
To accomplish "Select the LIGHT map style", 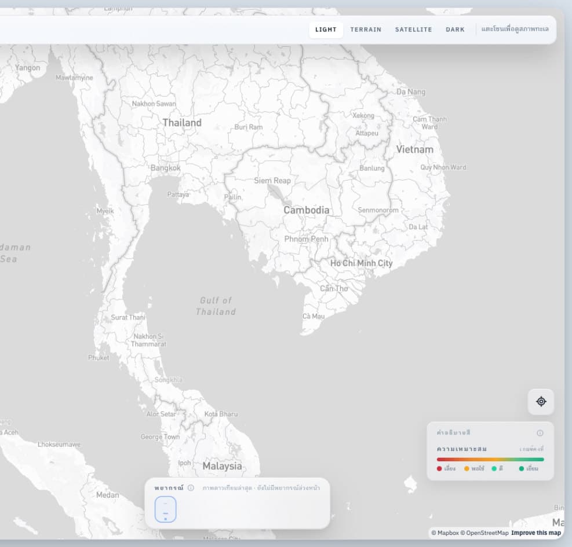I will point(326,30).
